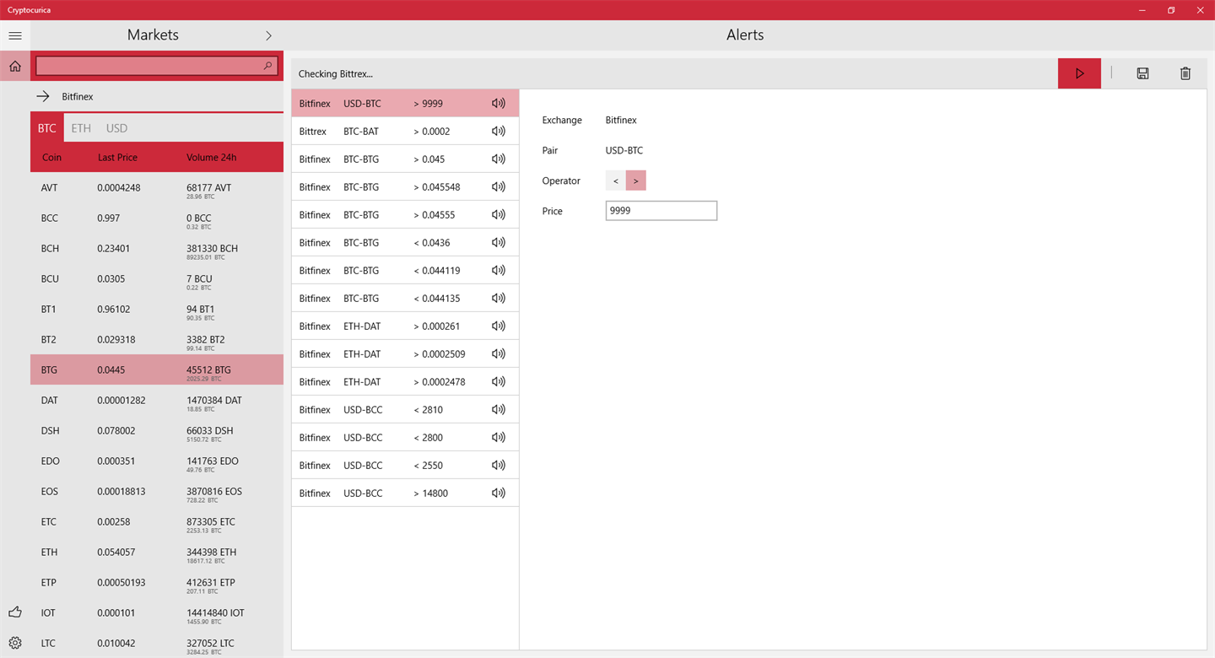The width and height of the screenshot is (1215, 658).
Task: Select the AVT coin row
Action: (157, 187)
